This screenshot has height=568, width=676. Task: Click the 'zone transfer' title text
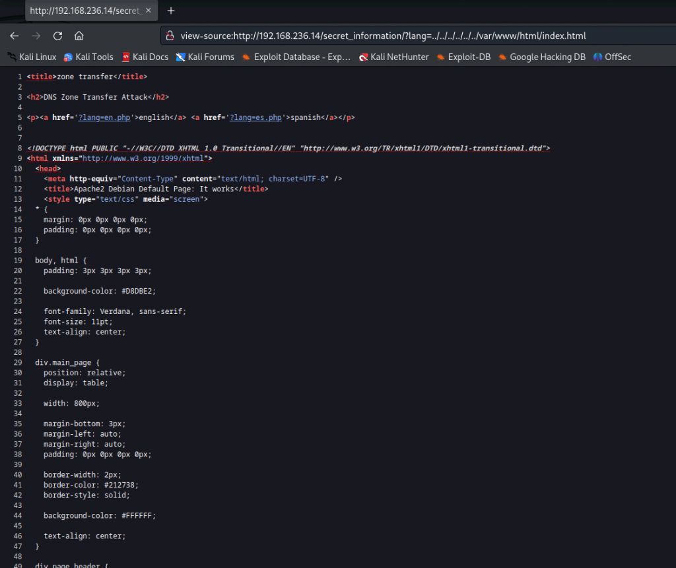(84, 77)
